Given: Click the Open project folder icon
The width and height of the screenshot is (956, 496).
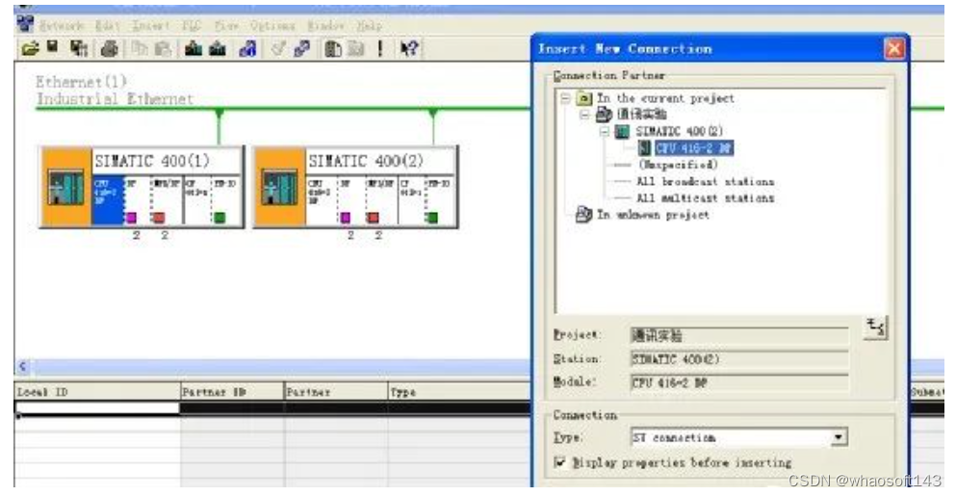Looking at the screenshot, I should click(30, 48).
